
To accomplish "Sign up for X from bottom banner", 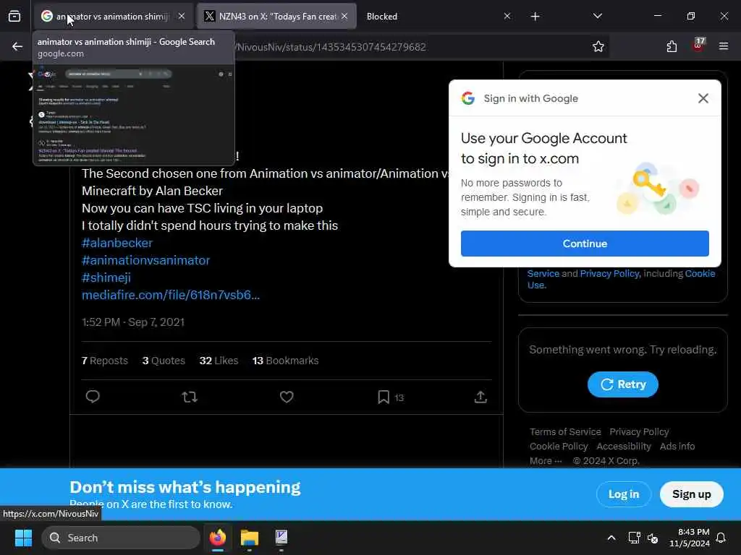I will coord(691,494).
